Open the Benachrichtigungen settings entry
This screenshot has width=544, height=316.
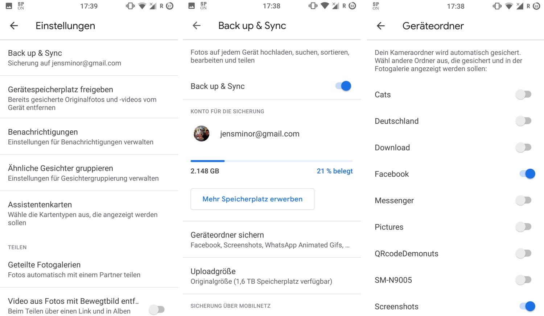pyautogui.click(x=89, y=136)
